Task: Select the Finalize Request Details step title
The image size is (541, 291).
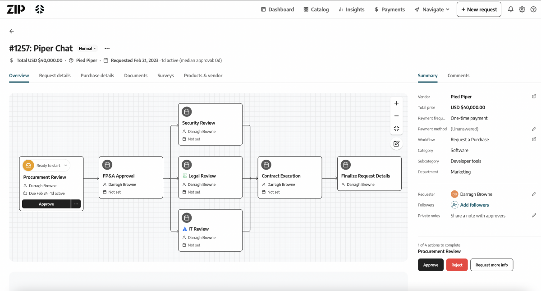Action: click(366, 176)
